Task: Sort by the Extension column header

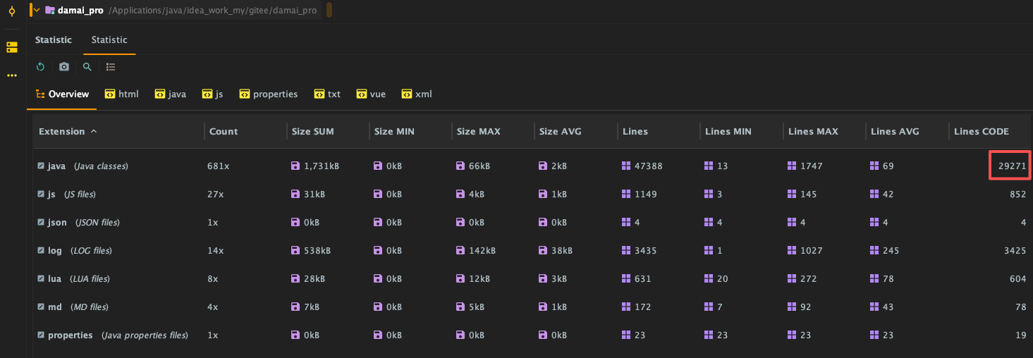Action: [62, 132]
